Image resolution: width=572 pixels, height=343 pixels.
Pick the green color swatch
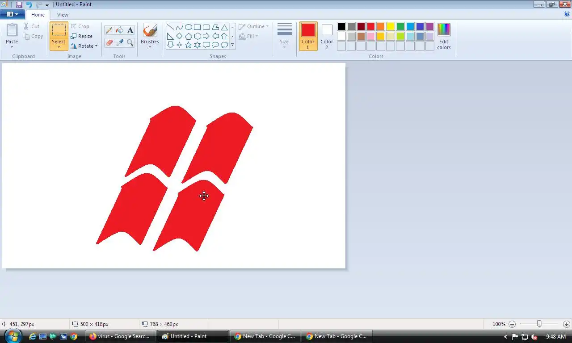click(400, 26)
